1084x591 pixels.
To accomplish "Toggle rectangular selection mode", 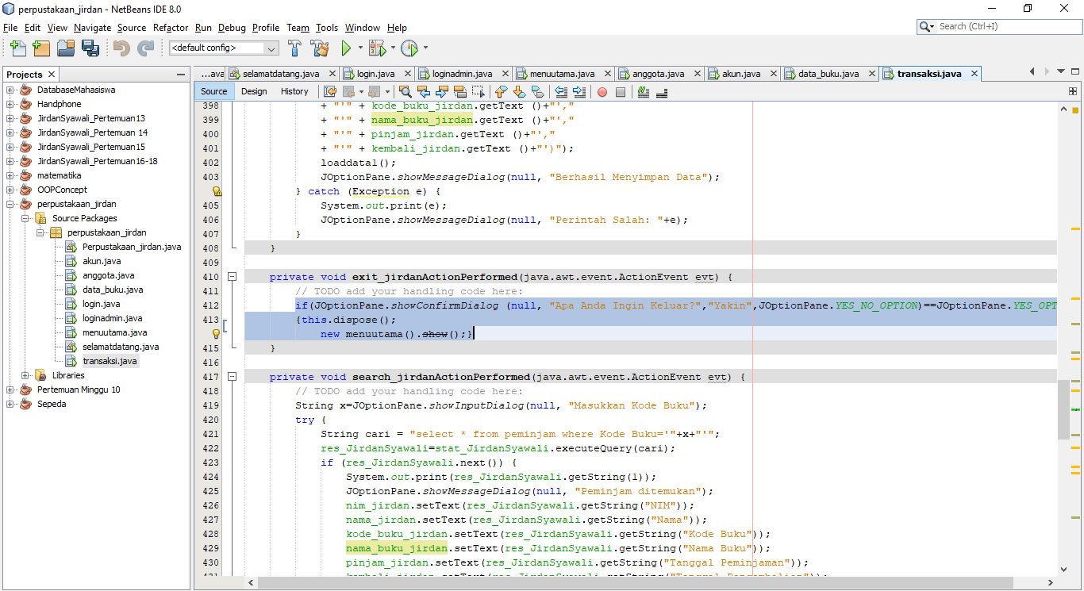I will 478,92.
